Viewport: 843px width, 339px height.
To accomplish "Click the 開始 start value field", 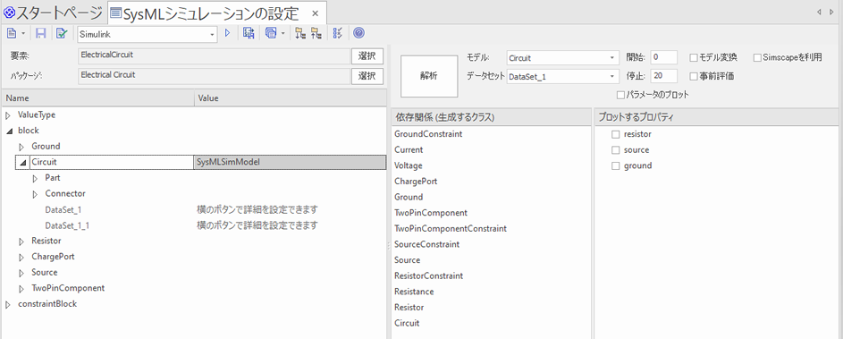I will point(664,57).
